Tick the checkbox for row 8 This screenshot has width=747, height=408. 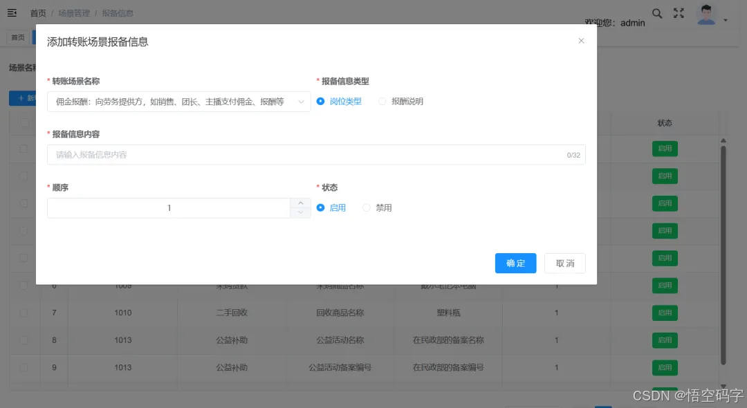click(x=24, y=340)
